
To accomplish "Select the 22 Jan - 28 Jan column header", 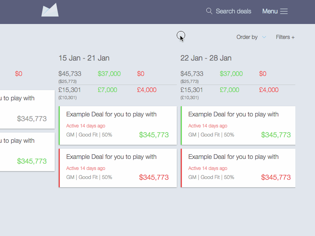I will (x=206, y=58).
